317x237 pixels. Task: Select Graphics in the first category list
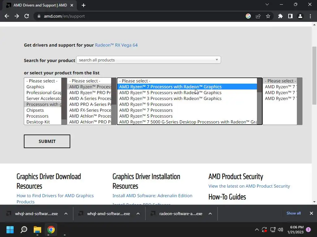click(43, 87)
